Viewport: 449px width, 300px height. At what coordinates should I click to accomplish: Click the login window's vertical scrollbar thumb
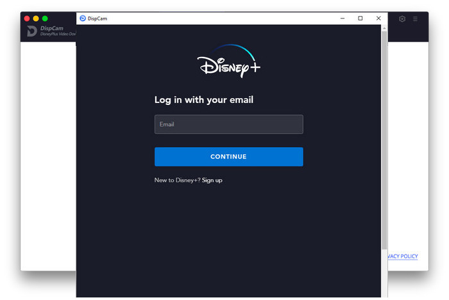pyautogui.click(x=384, y=140)
